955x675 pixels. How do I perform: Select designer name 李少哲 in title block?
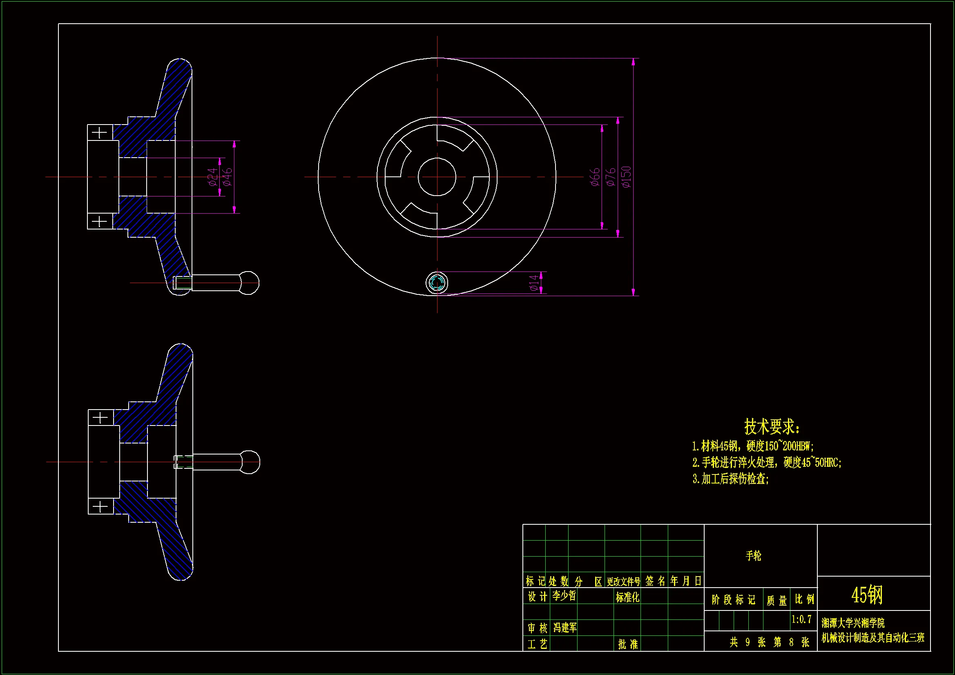click(564, 596)
